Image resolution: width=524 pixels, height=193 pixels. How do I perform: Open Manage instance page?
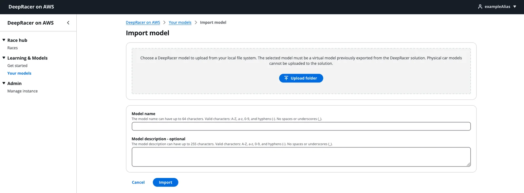tap(22, 91)
